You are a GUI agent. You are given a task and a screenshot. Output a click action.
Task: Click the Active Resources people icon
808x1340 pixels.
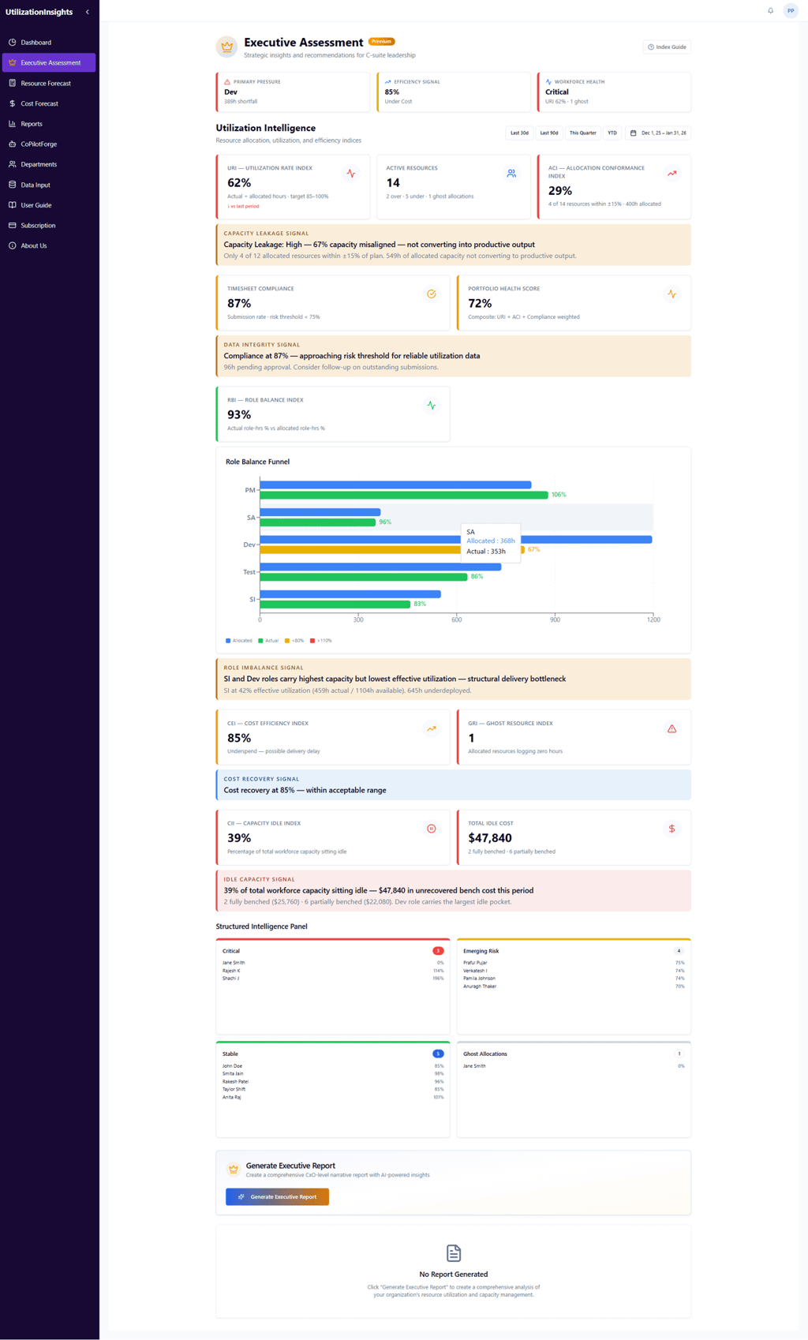[x=511, y=174]
